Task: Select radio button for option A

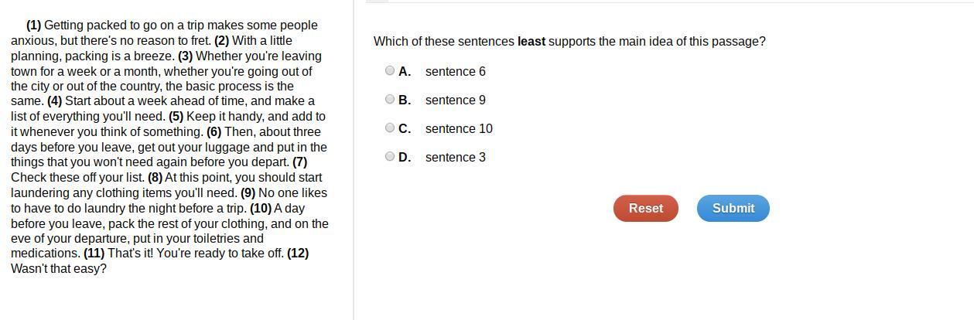Action: pos(390,70)
